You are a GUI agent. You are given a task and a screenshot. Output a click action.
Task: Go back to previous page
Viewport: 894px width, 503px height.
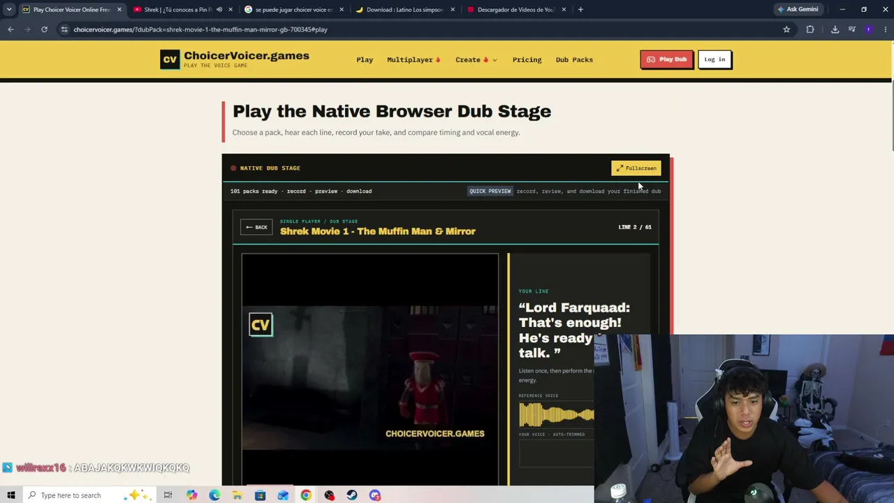pyautogui.click(x=10, y=29)
